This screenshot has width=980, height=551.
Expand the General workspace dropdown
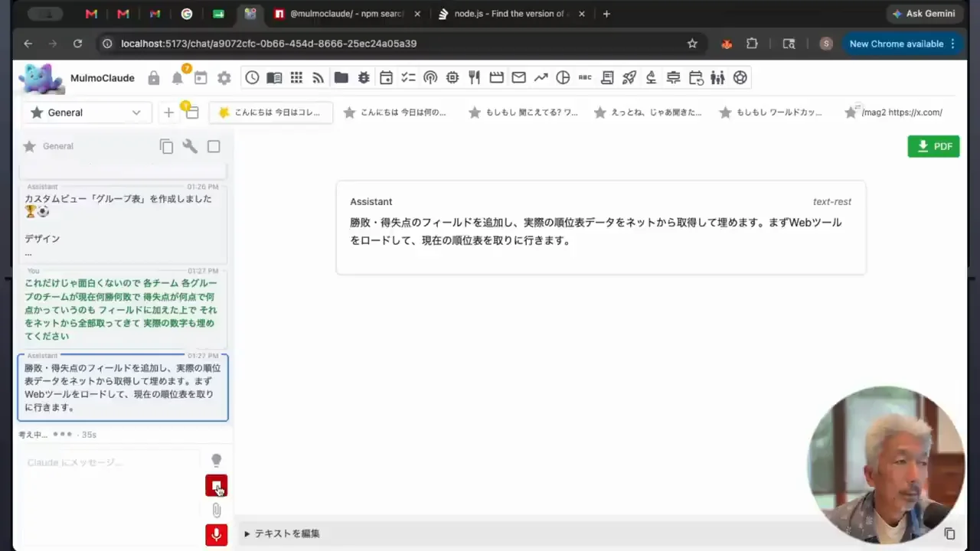[87, 112]
